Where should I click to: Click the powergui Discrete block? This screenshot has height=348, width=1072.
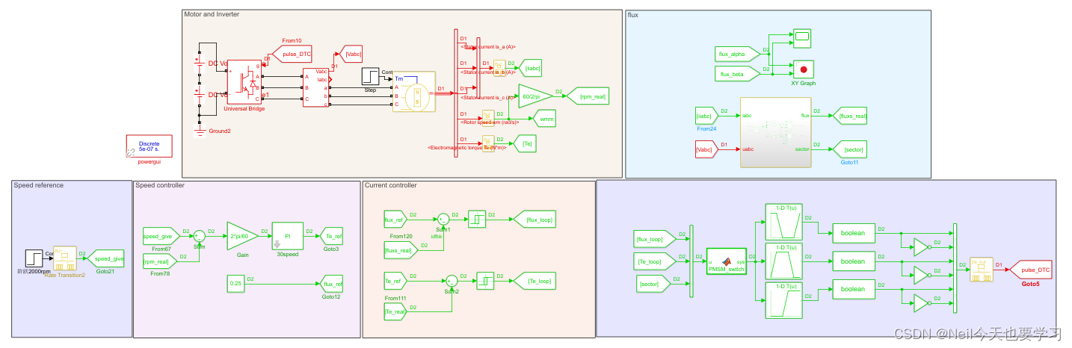click(150, 146)
